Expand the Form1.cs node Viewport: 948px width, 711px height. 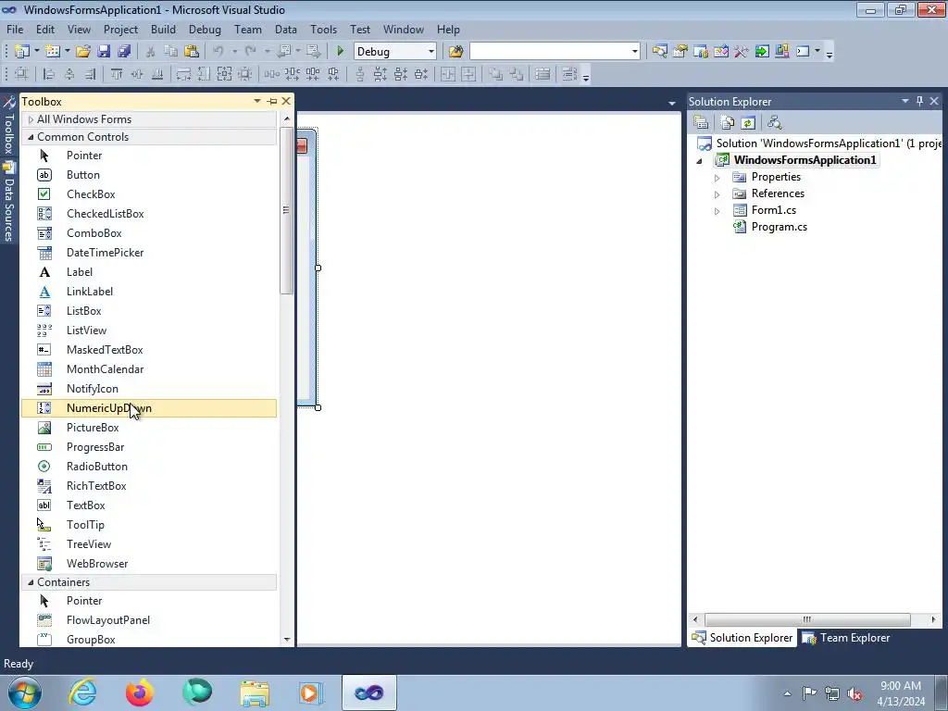(x=717, y=211)
